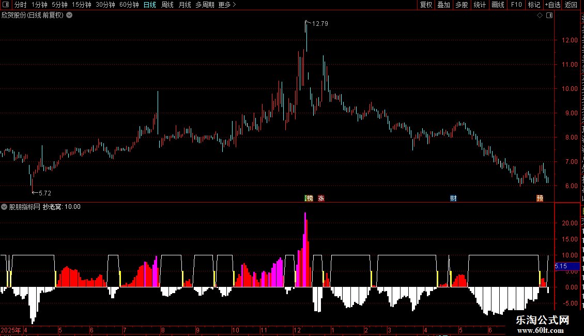
Task: Switch to 周线 weekly chart
Action: coord(167,5)
